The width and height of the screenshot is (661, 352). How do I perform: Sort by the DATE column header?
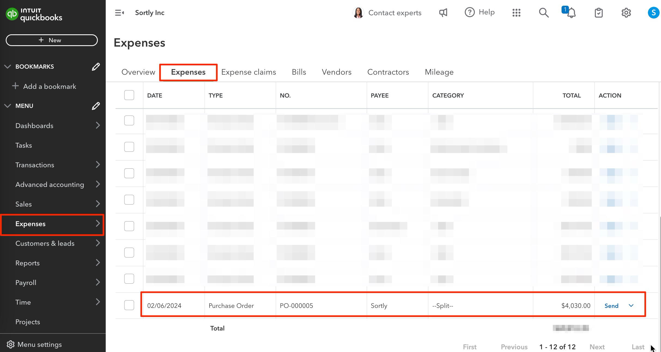pyautogui.click(x=154, y=95)
